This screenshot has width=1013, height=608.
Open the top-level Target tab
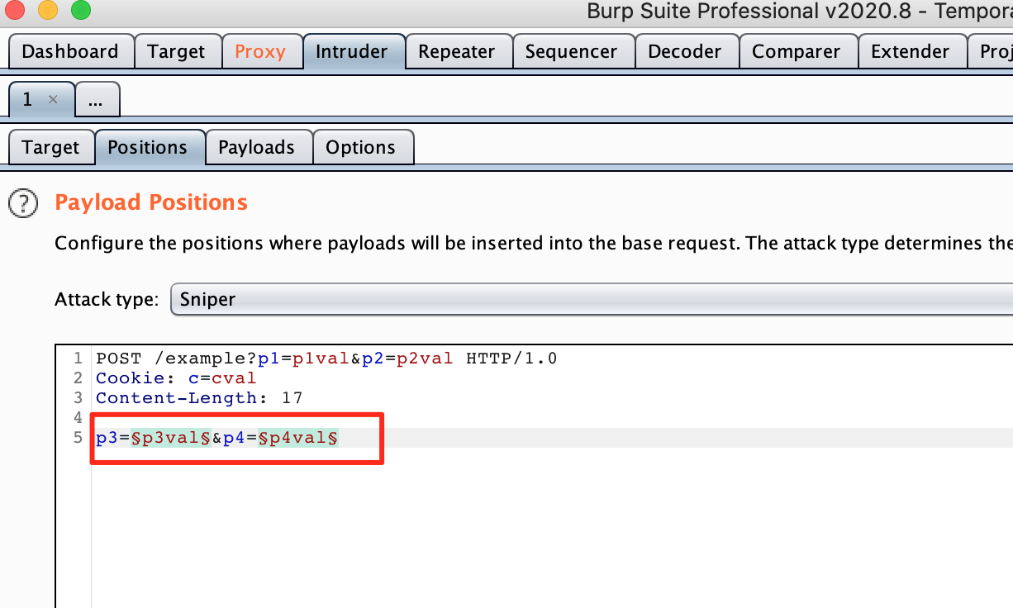tap(177, 51)
